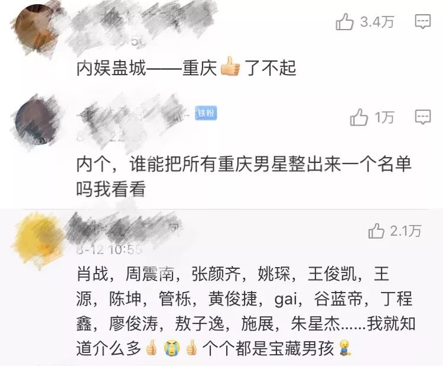Tap the 10:55 timestamp on the reply
This screenshot has height=366, width=443.
[126, 249]
